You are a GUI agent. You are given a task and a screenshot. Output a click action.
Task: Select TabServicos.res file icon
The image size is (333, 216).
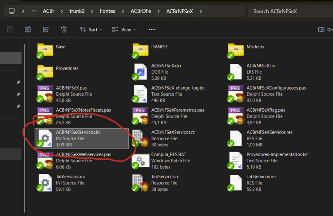pos(235,183)
